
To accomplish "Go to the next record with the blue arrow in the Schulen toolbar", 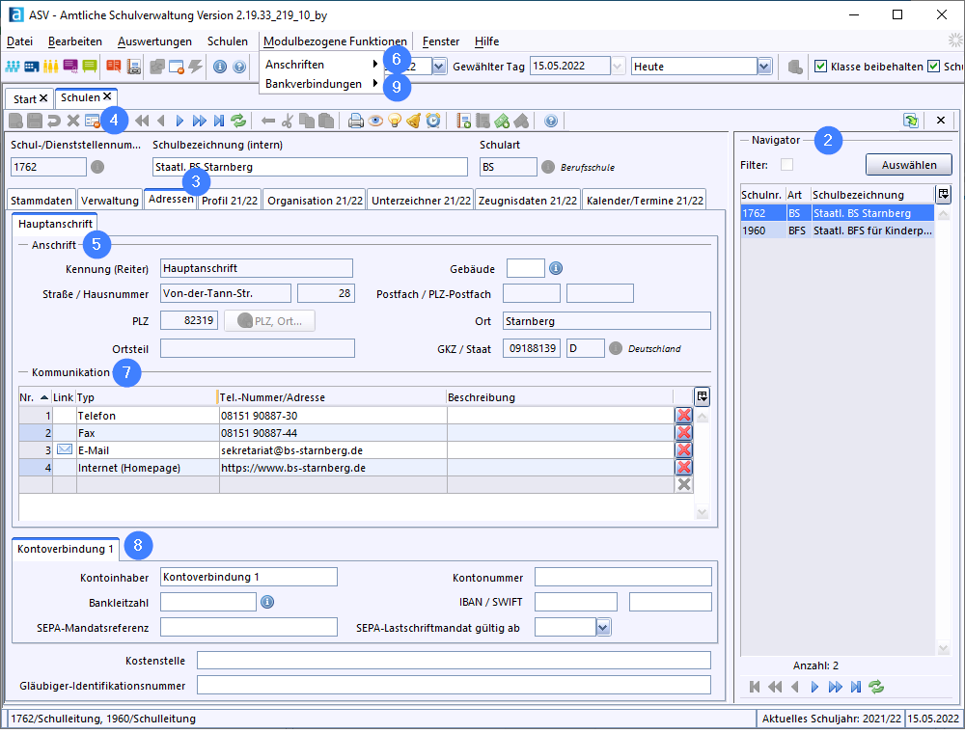I will tap(179, 121).
